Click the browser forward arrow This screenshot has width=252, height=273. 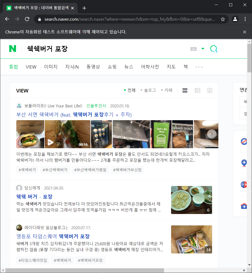[x=17, y=19]
